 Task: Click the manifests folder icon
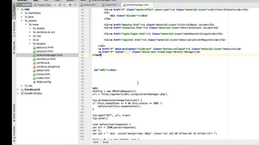(x=26, y=13)
